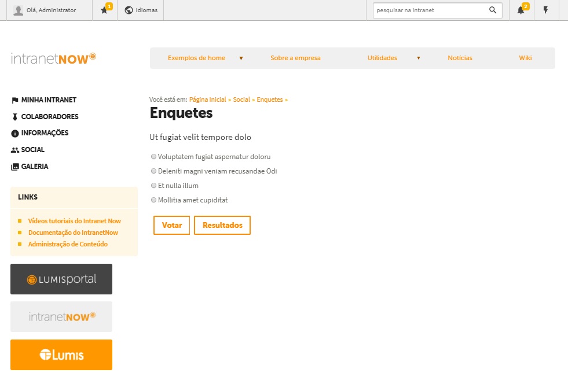Expand the Exemplos de home dropdown arrow
The height and width of the screenshot is (391, 568).
(241, 58)
